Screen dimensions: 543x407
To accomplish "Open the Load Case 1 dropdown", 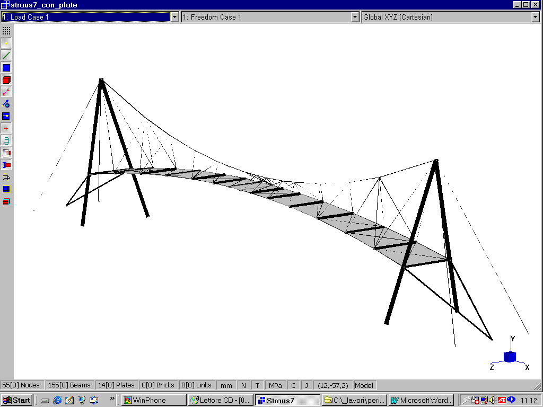I will click(175, 17).
